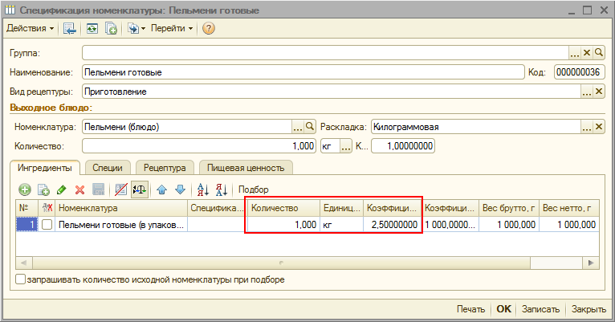Click the Reread/refresh icon in top toolbar
Image resolution: width=615 pixels, height=322 pixels.
[92, 28]
